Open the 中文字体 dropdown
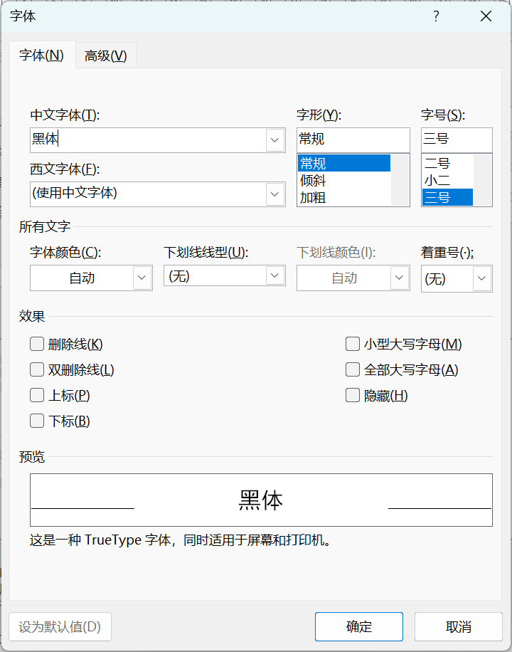Viewport: 512px width, 652px height. (274, 140)
